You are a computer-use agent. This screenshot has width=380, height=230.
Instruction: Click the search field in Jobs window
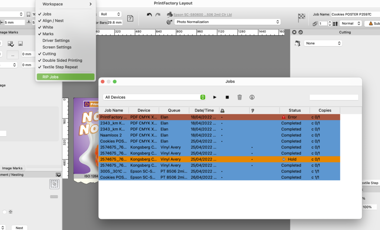pos(334,97)
